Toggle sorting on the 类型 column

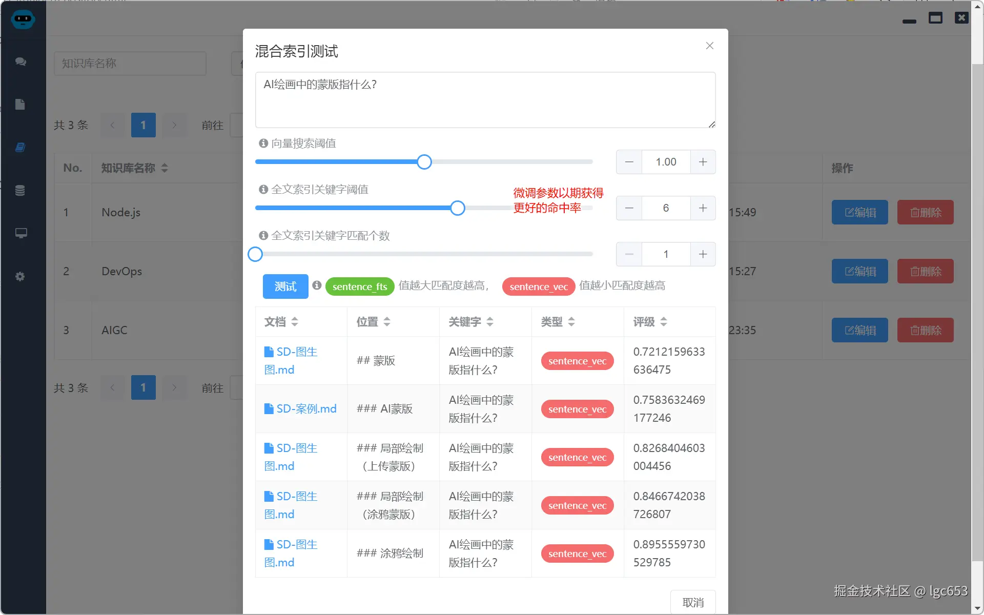tap(571, 322)
